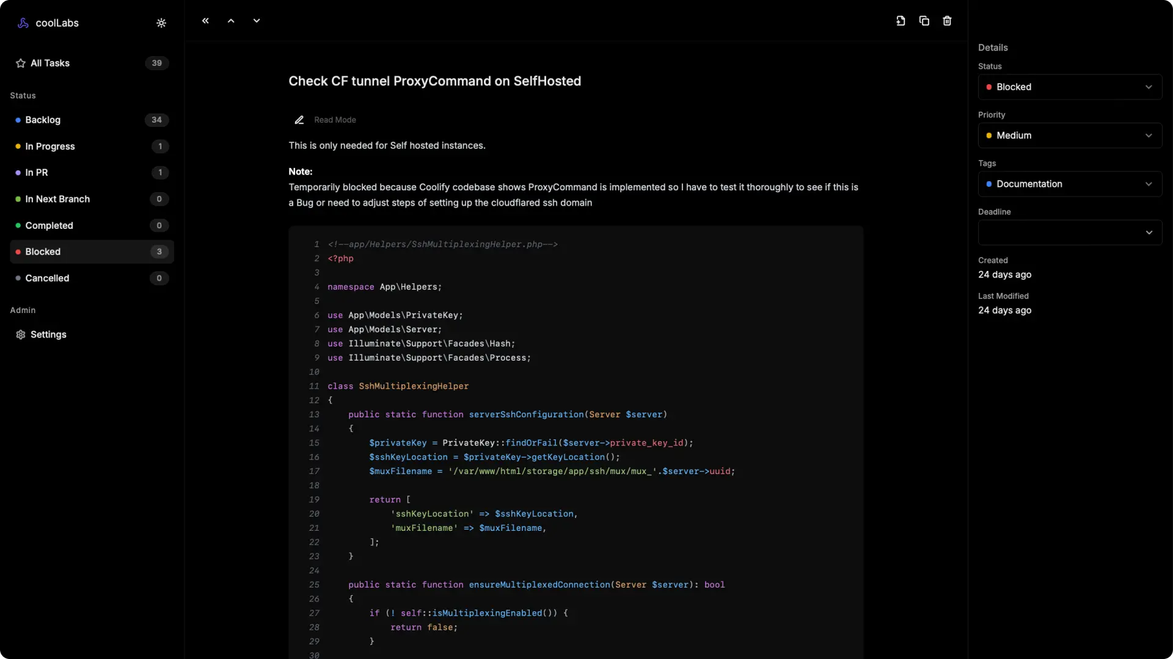1173x659 pixels.
Task: Open the Priority dropdown showing Medium
Action: [x=1069, y=135]
